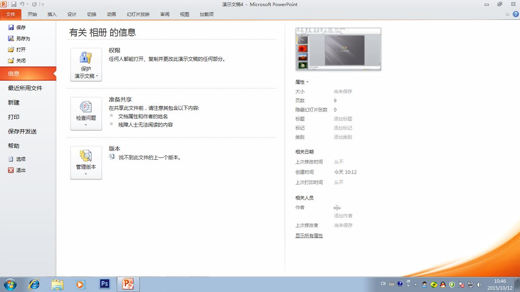This screenshot has height=292, width=520.
Task: Click the save icon in quick access toolbar
Action: point(13,4)
